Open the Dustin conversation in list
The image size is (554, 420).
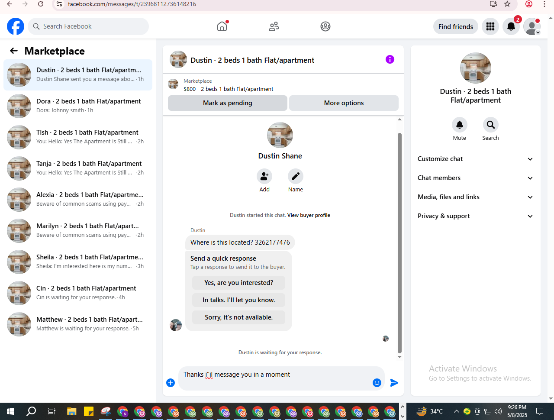tap(78, 75)
